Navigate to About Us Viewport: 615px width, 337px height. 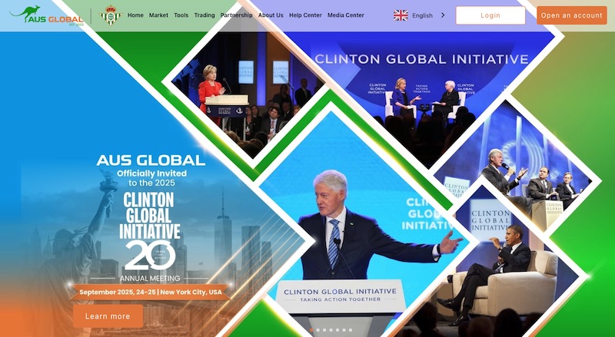(x=271, y=15)
